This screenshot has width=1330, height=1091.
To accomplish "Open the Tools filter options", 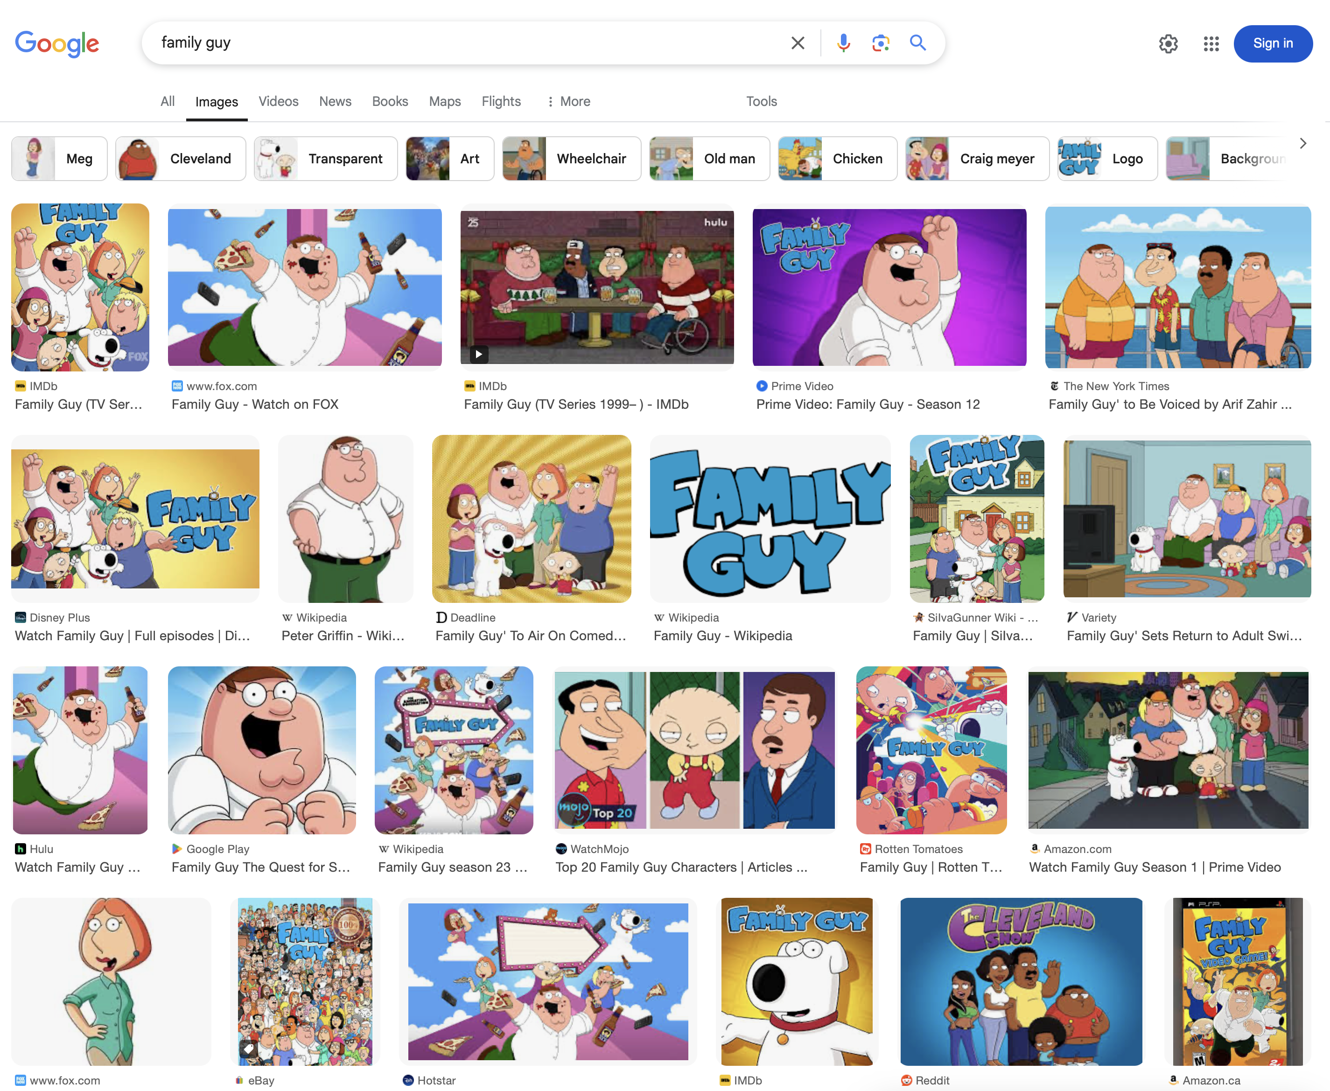I will tap(761, 101).
